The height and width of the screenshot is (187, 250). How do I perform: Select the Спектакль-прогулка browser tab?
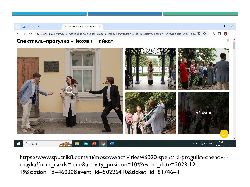point(81,26)
